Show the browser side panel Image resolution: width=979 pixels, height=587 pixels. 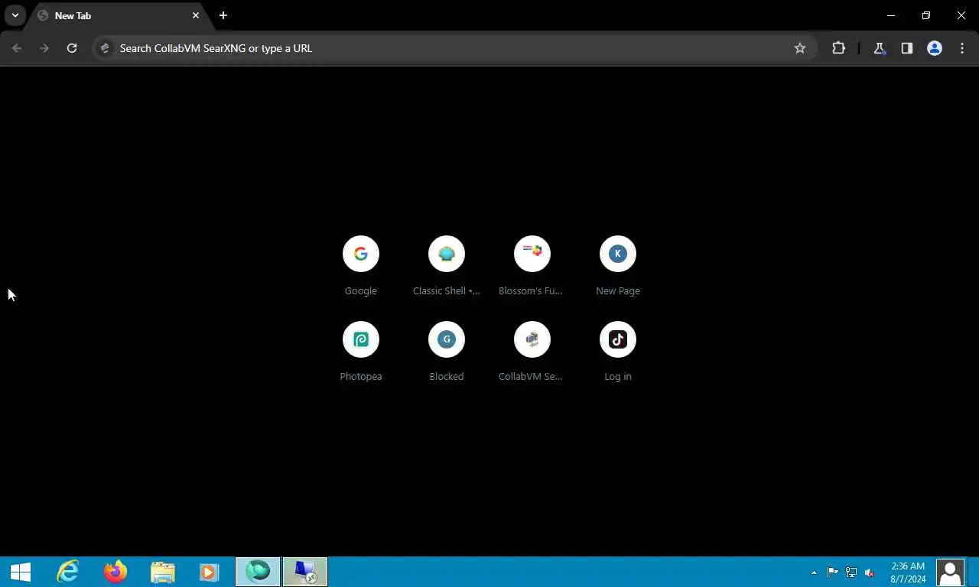[x=907, y=48]
